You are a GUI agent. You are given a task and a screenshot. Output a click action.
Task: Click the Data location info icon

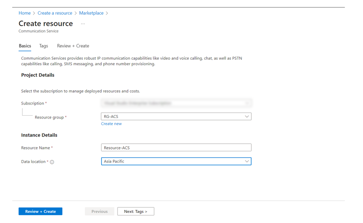coord(52,162)
